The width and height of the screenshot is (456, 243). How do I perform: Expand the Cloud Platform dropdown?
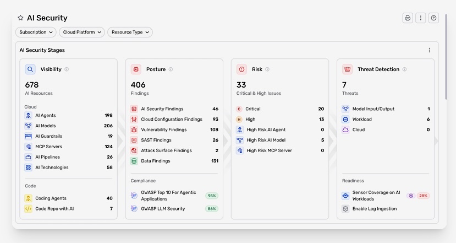[x=82, y=32]
